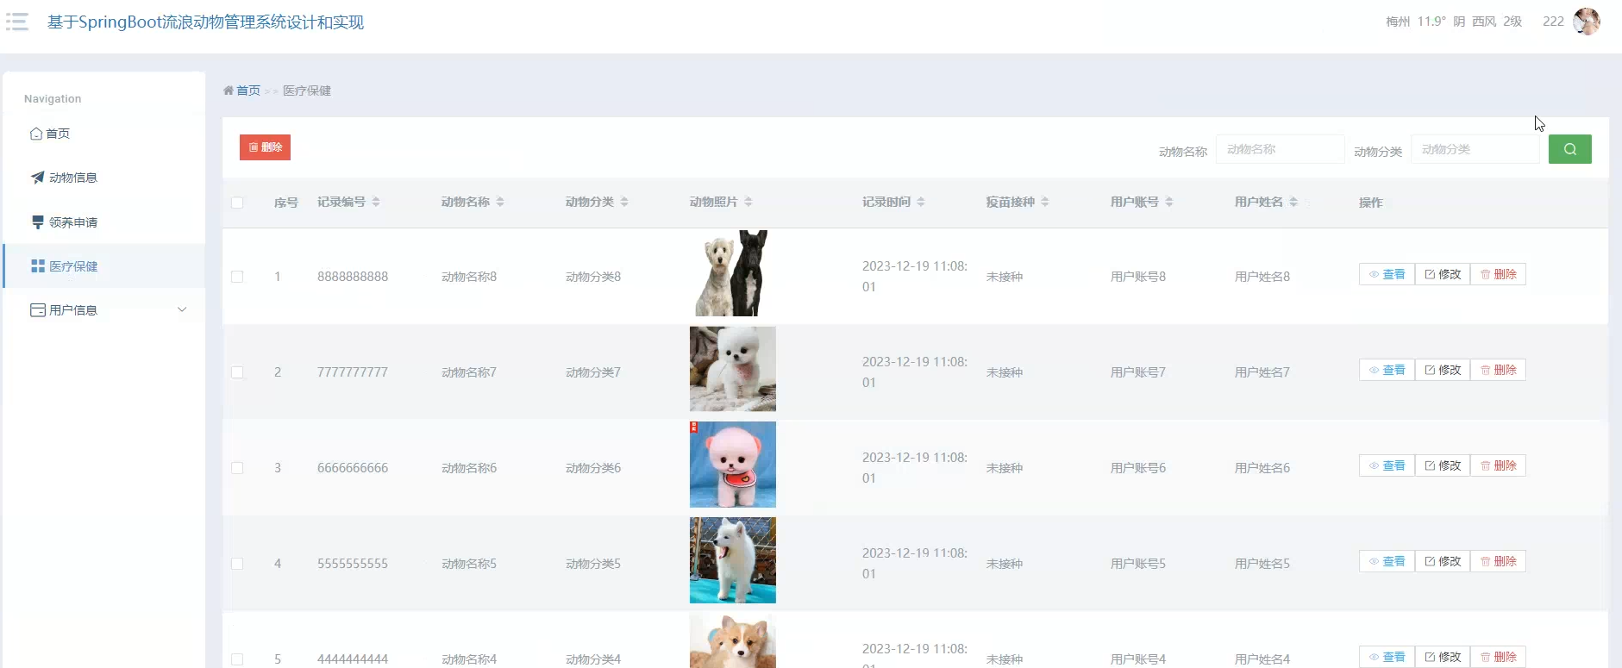Click 修改 for record 4444444444

click(1443, 657)
